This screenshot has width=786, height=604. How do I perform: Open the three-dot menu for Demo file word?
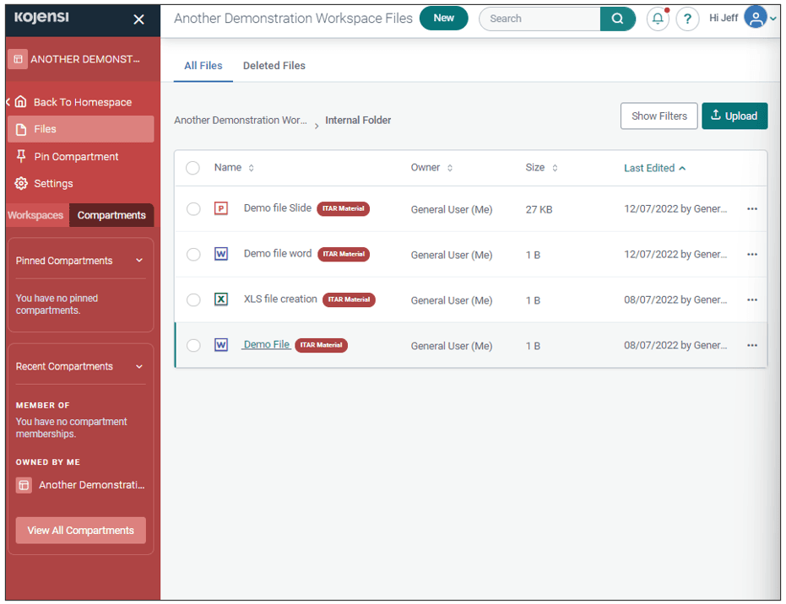point(751,255)
